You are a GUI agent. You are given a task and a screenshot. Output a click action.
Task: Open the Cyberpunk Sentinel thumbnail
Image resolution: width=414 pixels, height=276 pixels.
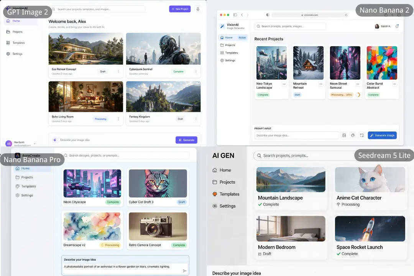click(163, 49)
